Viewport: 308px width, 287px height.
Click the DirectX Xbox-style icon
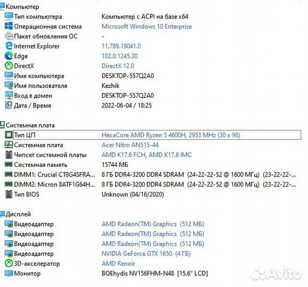coord(9,65)
